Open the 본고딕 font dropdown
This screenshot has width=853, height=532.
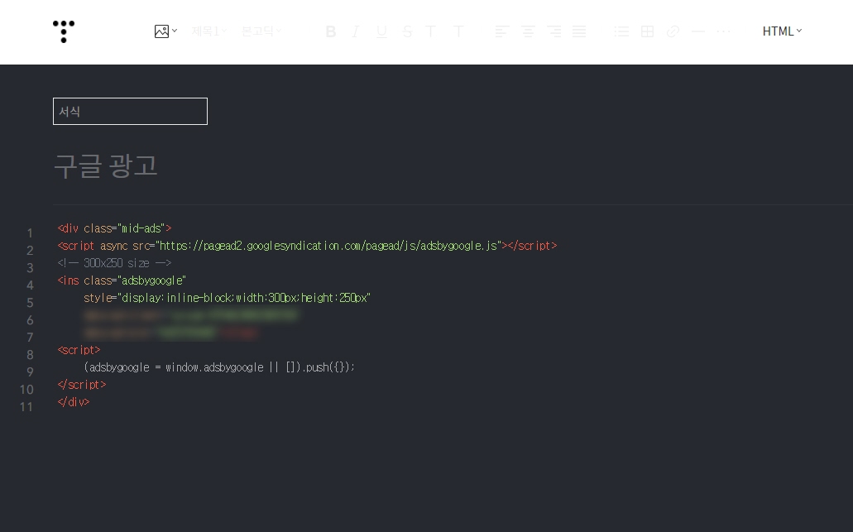click(261, 31)
